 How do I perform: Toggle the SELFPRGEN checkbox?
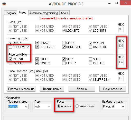point(90,79)
